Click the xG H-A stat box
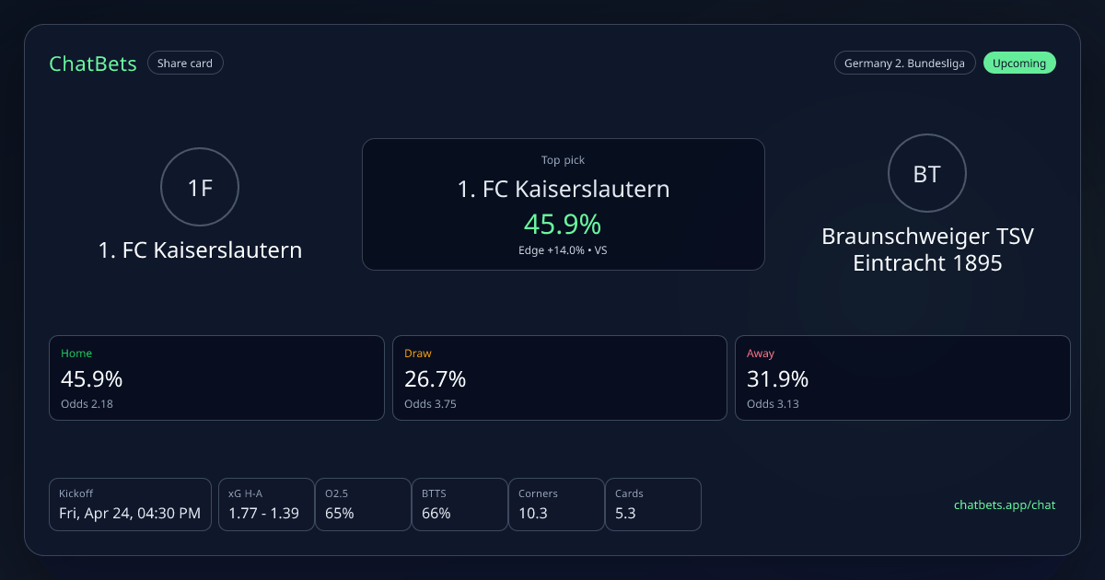The height and width of the screenshot is (580, 1105). 265,505
